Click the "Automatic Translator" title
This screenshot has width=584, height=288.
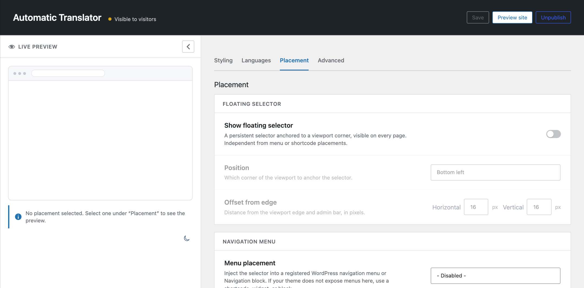[57, 18]
